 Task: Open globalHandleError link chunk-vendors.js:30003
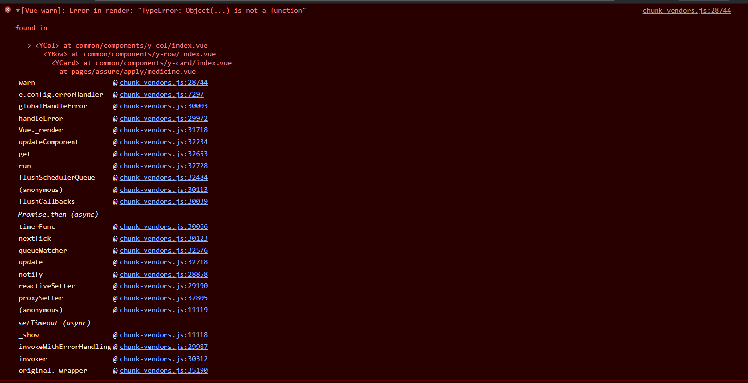coord(164,106)
